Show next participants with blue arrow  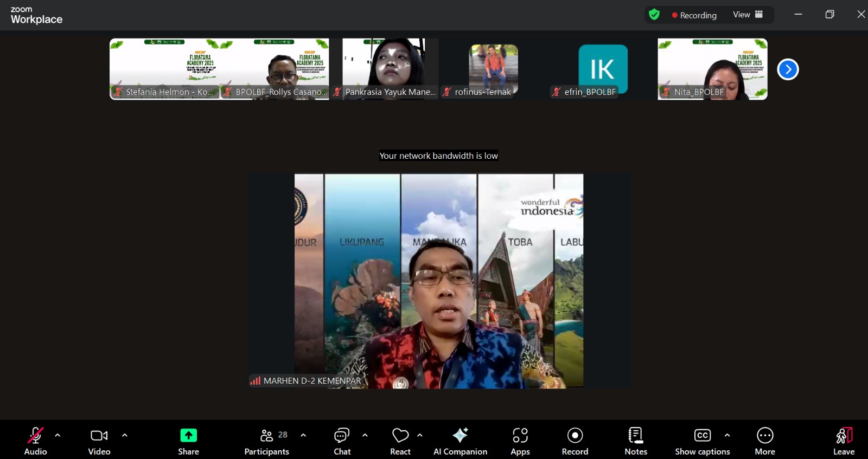tap(788, 69)
